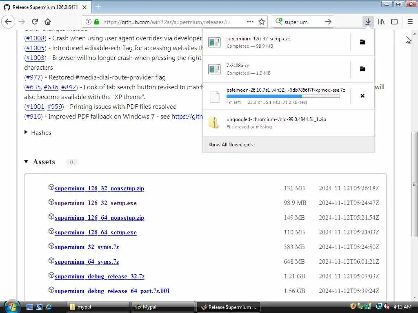Viewport: 418px width, 313px height.
Task: Click the search engine icon in search box
Action: tap(279, 22)
